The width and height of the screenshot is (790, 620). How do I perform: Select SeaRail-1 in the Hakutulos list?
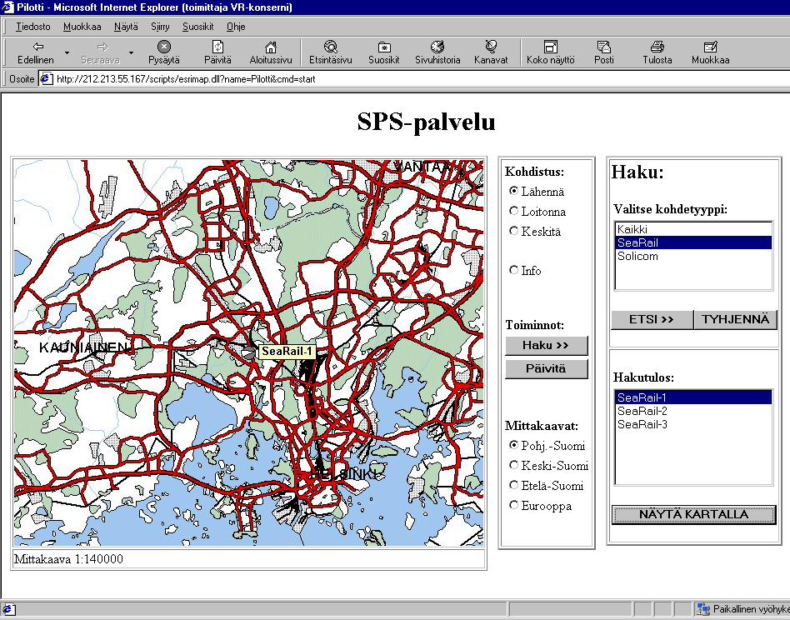tap(693, 397)
